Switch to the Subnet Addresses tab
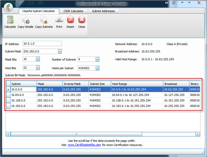 pyautogui.click(x=103, y=11)
